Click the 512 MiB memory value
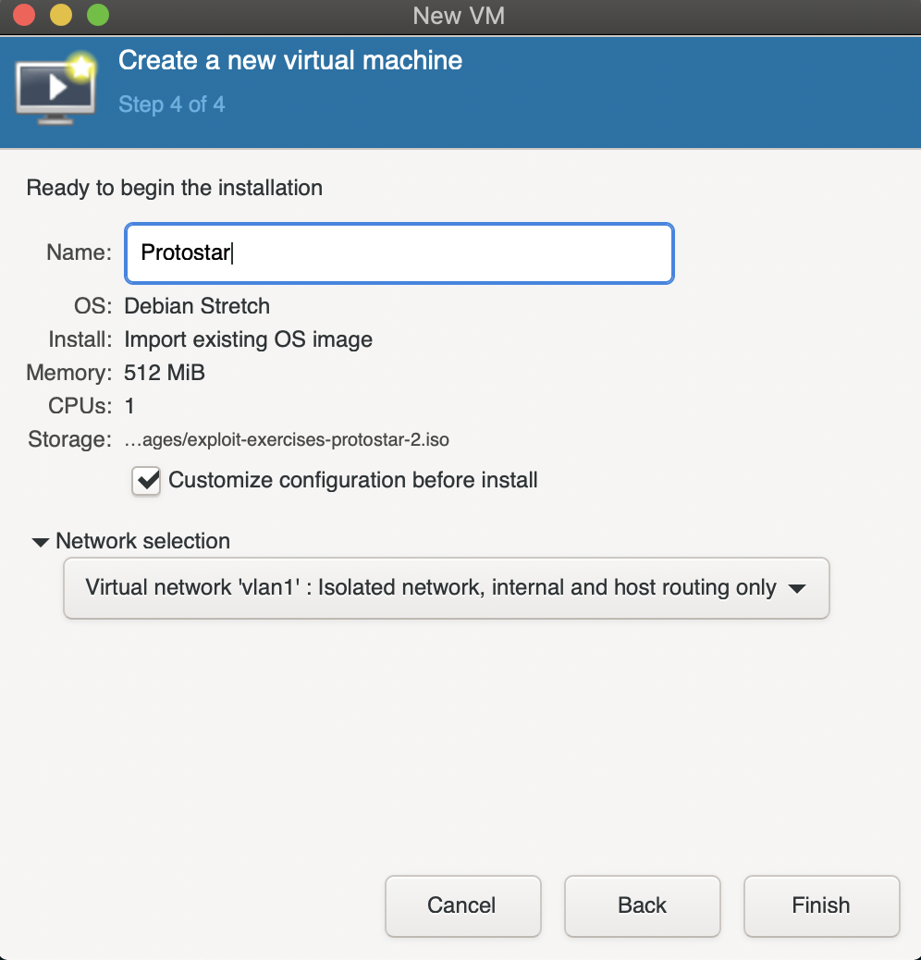 164,373
